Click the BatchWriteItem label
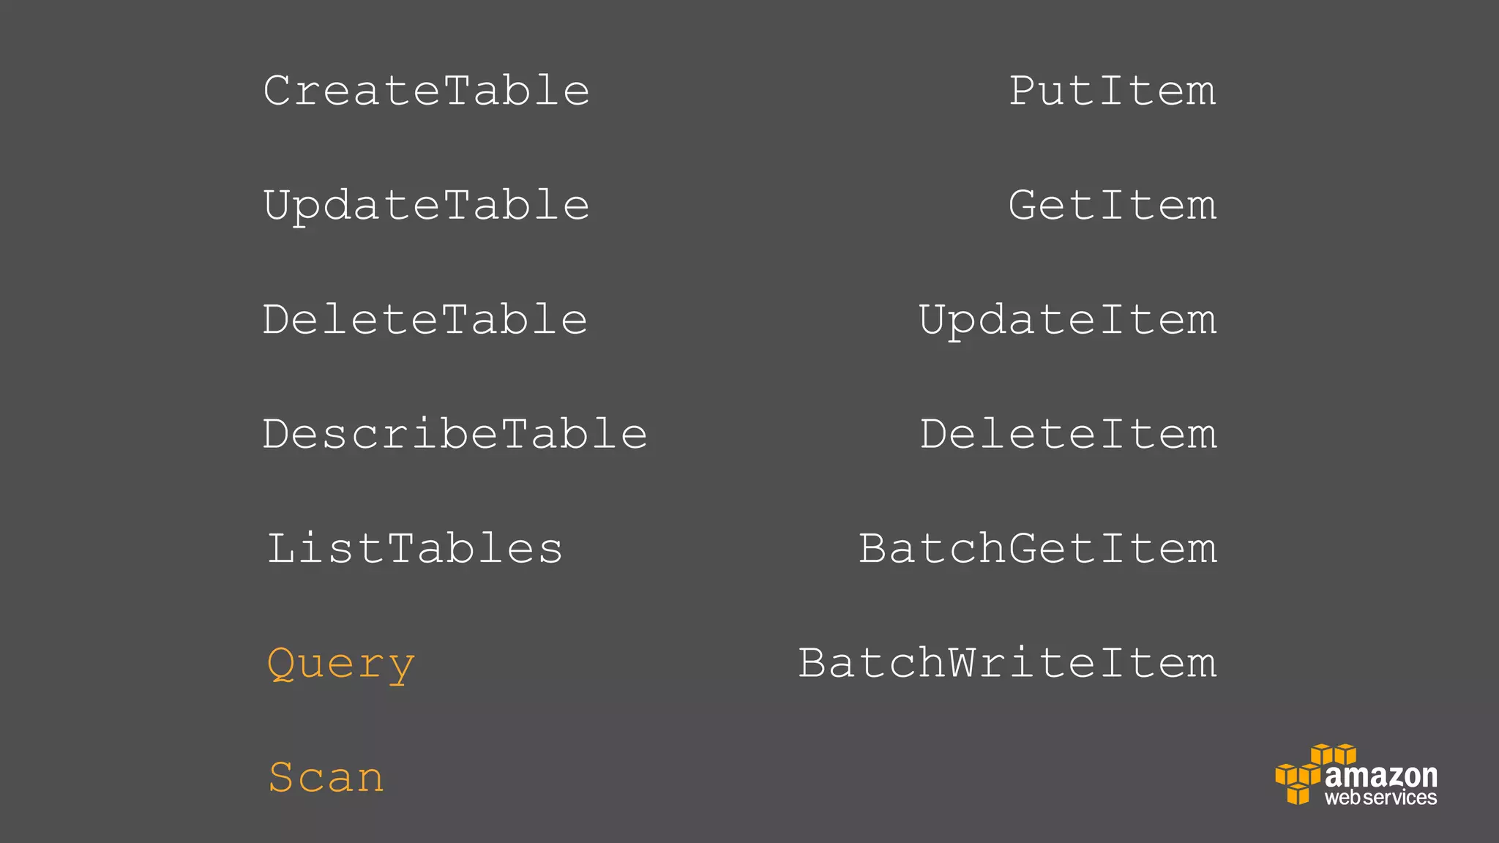The image size is (1499, 843). (x=1007, y=663)
